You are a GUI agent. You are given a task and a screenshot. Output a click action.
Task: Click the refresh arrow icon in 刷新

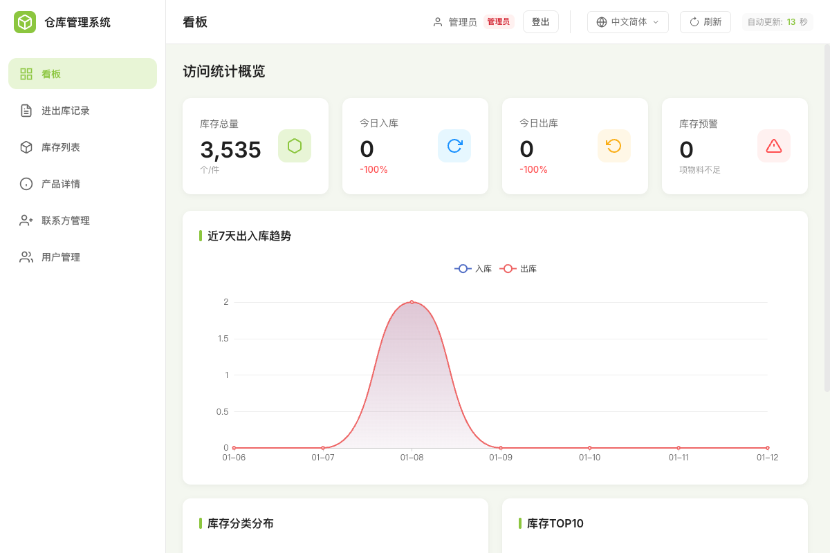point(694,22)
